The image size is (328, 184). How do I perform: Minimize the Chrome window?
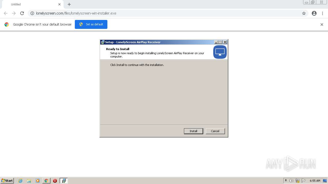306,2
